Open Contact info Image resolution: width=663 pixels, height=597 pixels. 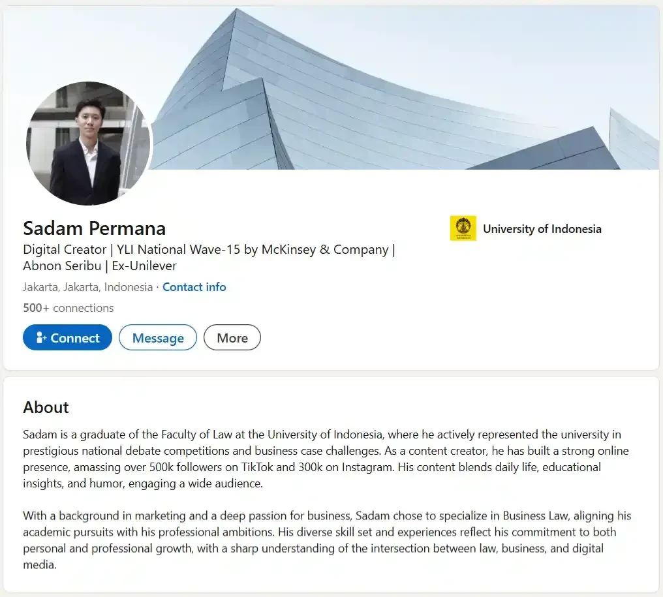click(194, 286)
